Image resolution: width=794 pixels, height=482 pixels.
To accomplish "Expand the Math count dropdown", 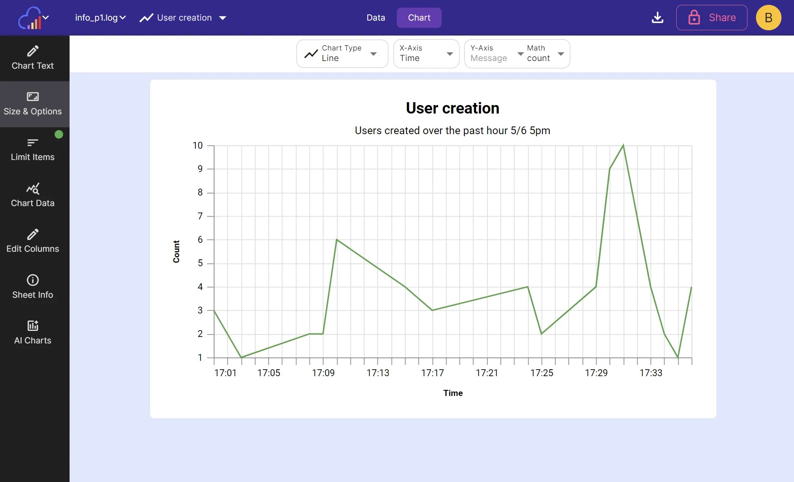I will click(x=545, y=54).
